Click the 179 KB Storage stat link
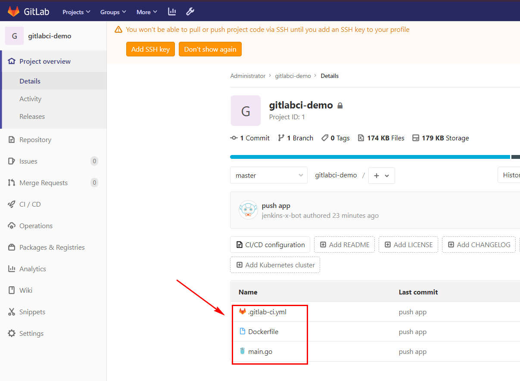 [441, 138]
